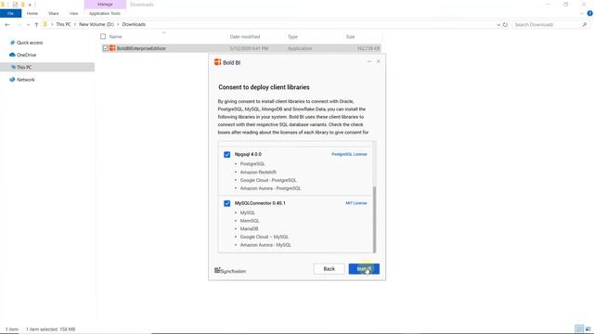Uncheck the BoldBIEnterpriseEdition file checkbox
The width and height of the screenshot is (594, 334).
pos(105,48)
